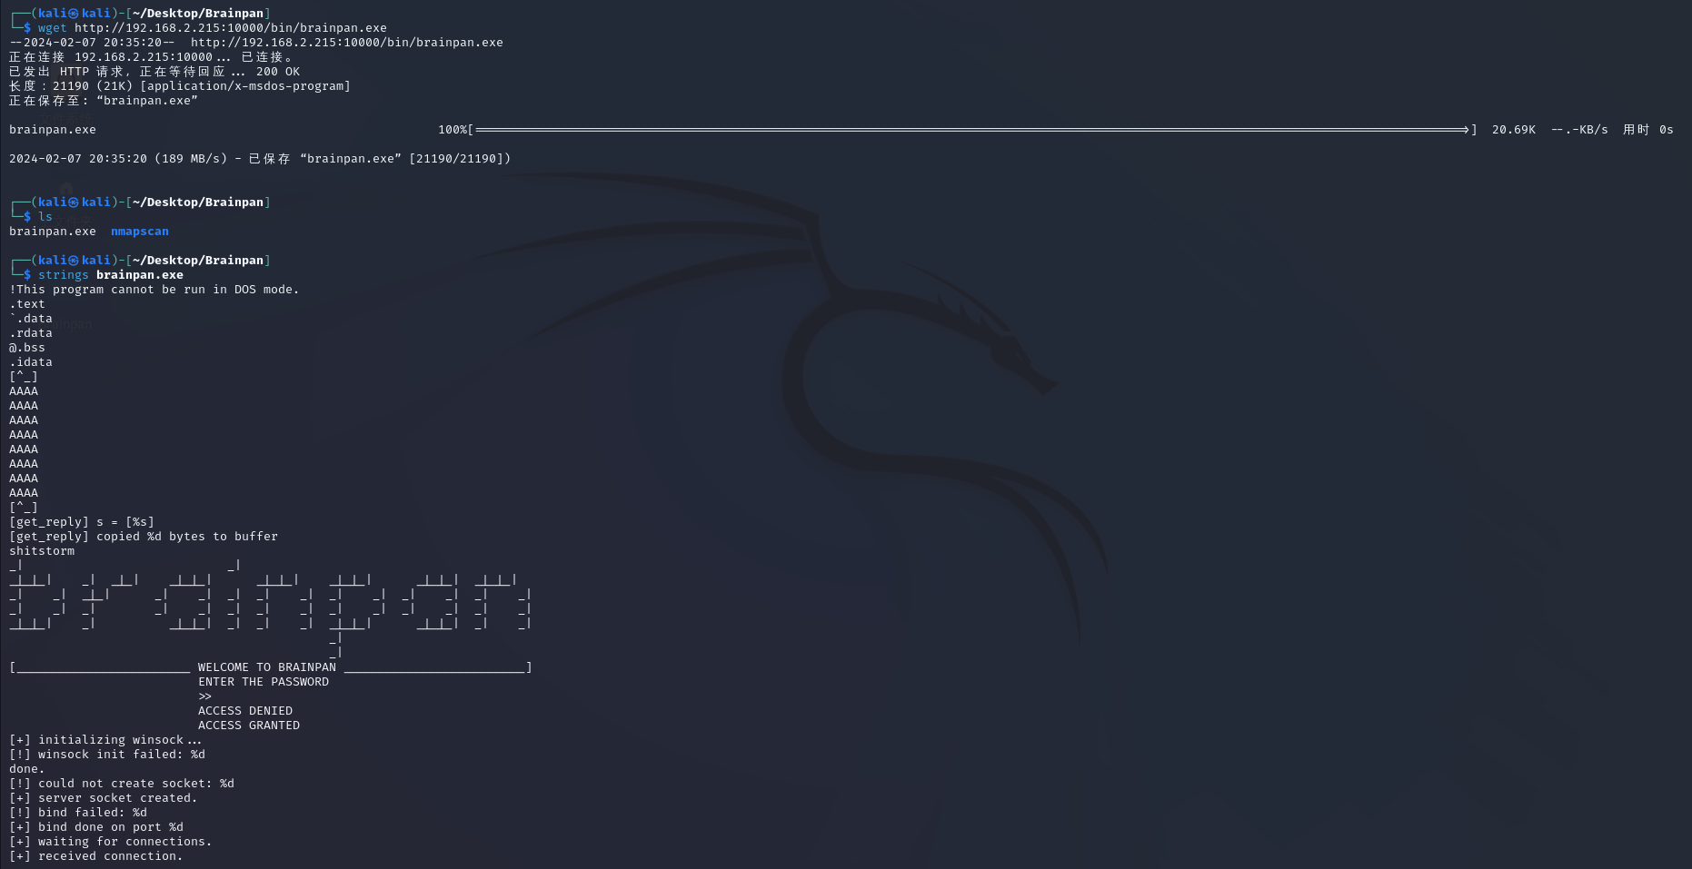Click the 'strings' command word
The width and height of the screenshot is (1692, 869).
click(64, 275)
